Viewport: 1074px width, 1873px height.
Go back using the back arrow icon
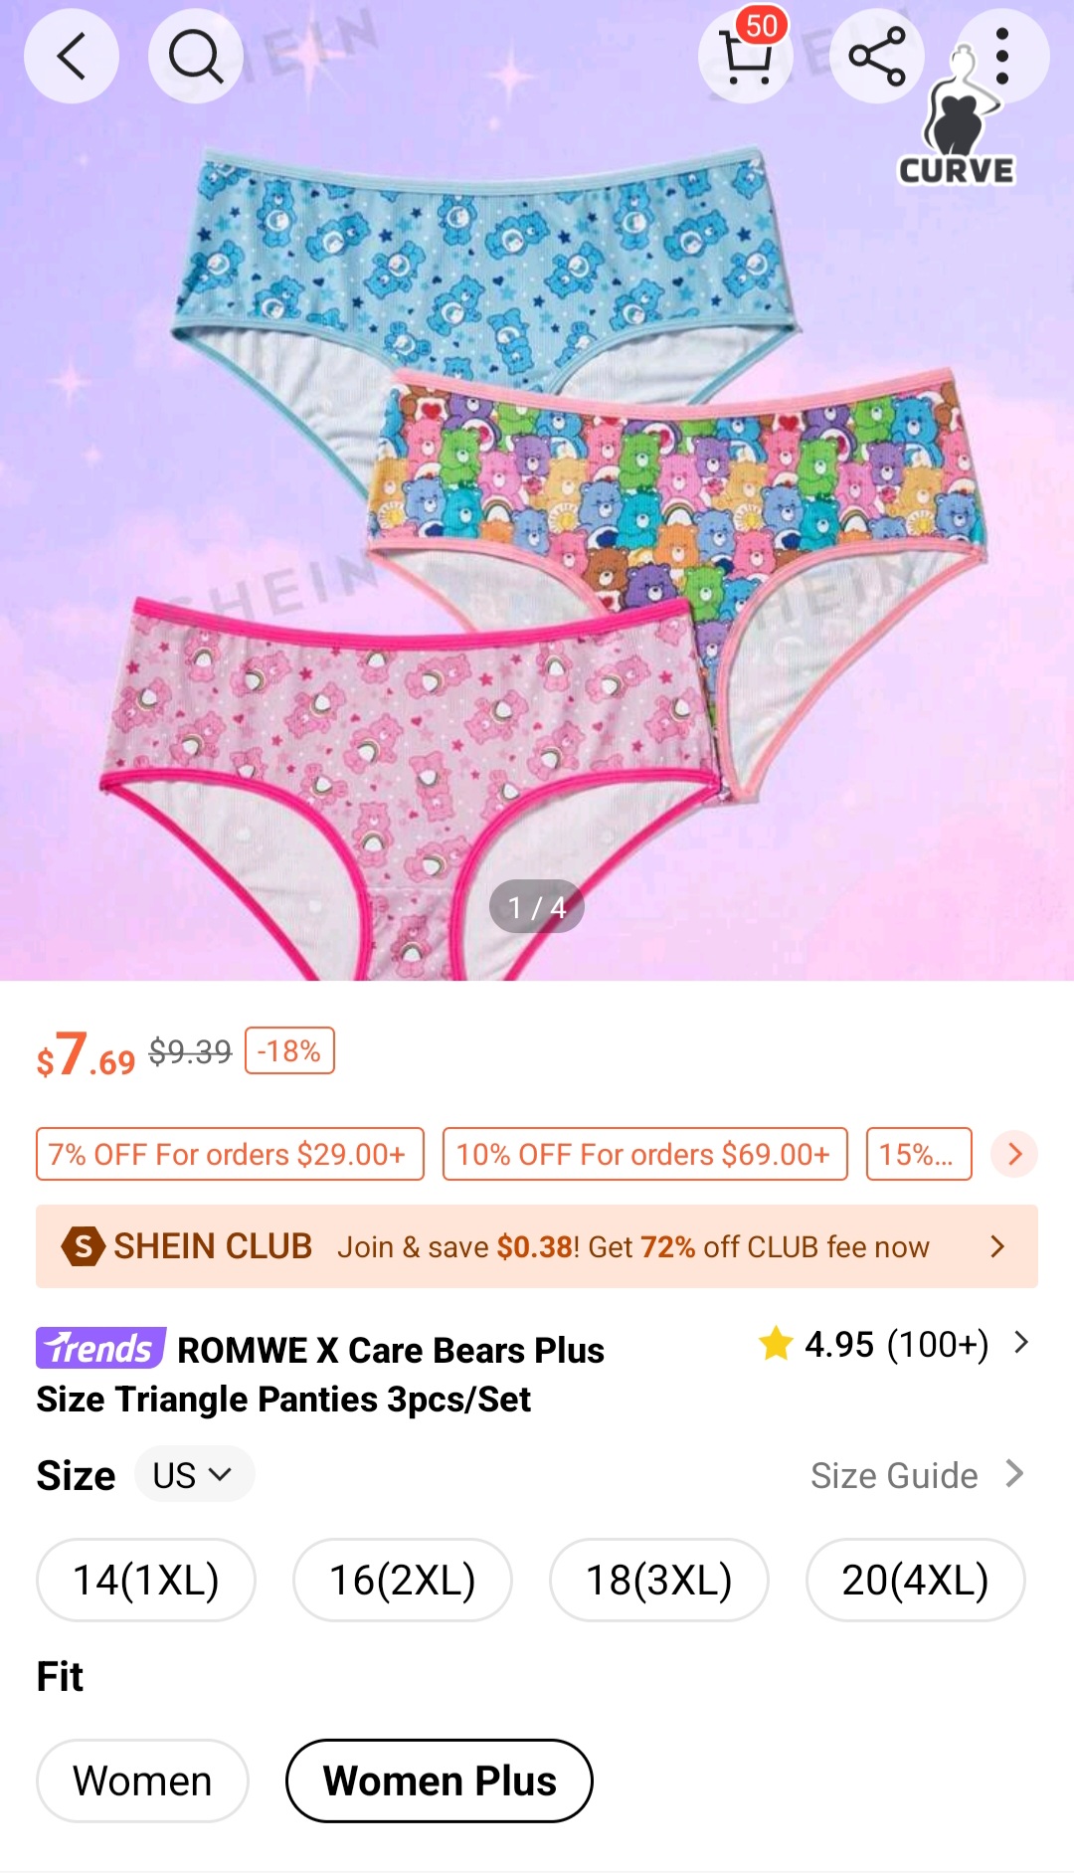click(72, 56)
